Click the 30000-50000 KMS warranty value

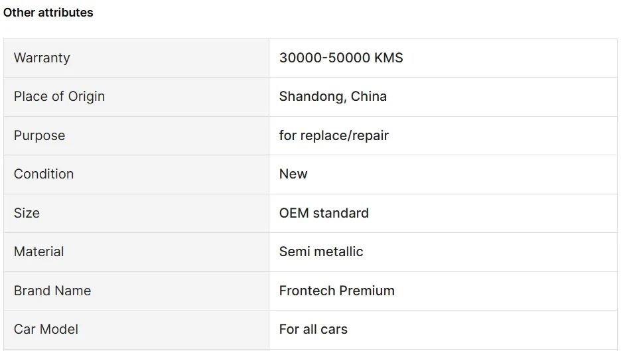coord(341,58)
